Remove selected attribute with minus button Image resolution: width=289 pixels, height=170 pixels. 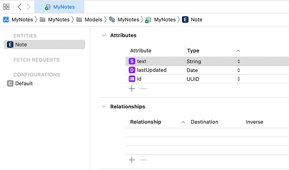[143, 89]
